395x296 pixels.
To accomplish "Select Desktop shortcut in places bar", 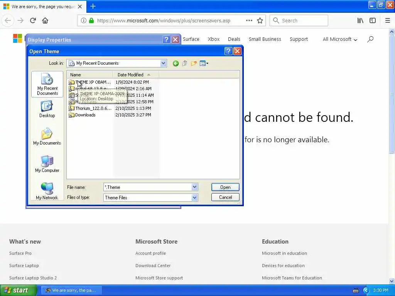I will point(47,109).
